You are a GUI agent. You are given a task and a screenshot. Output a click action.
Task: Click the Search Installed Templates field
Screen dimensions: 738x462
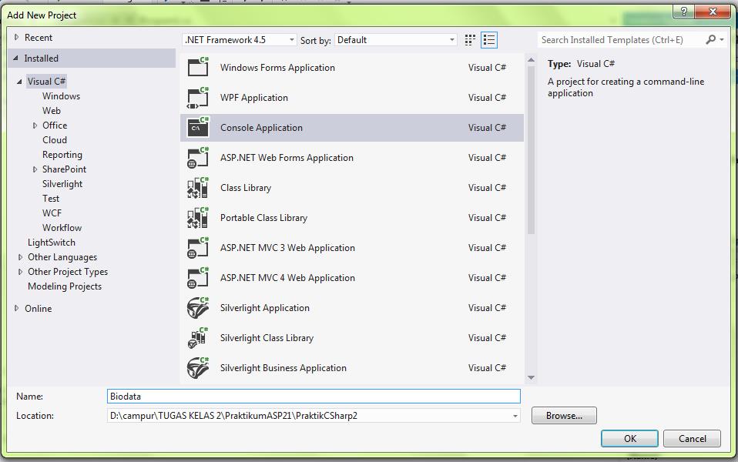621,40
